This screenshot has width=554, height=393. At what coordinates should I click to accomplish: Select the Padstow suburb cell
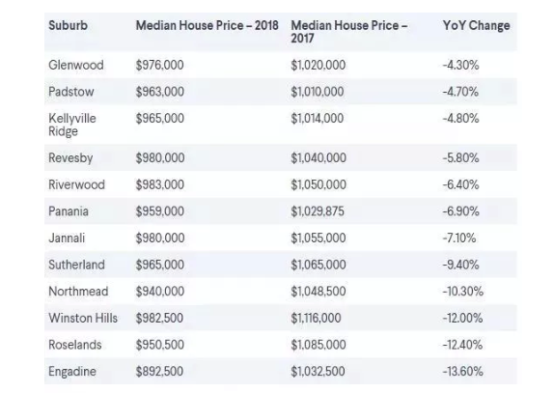pos(71,92)
